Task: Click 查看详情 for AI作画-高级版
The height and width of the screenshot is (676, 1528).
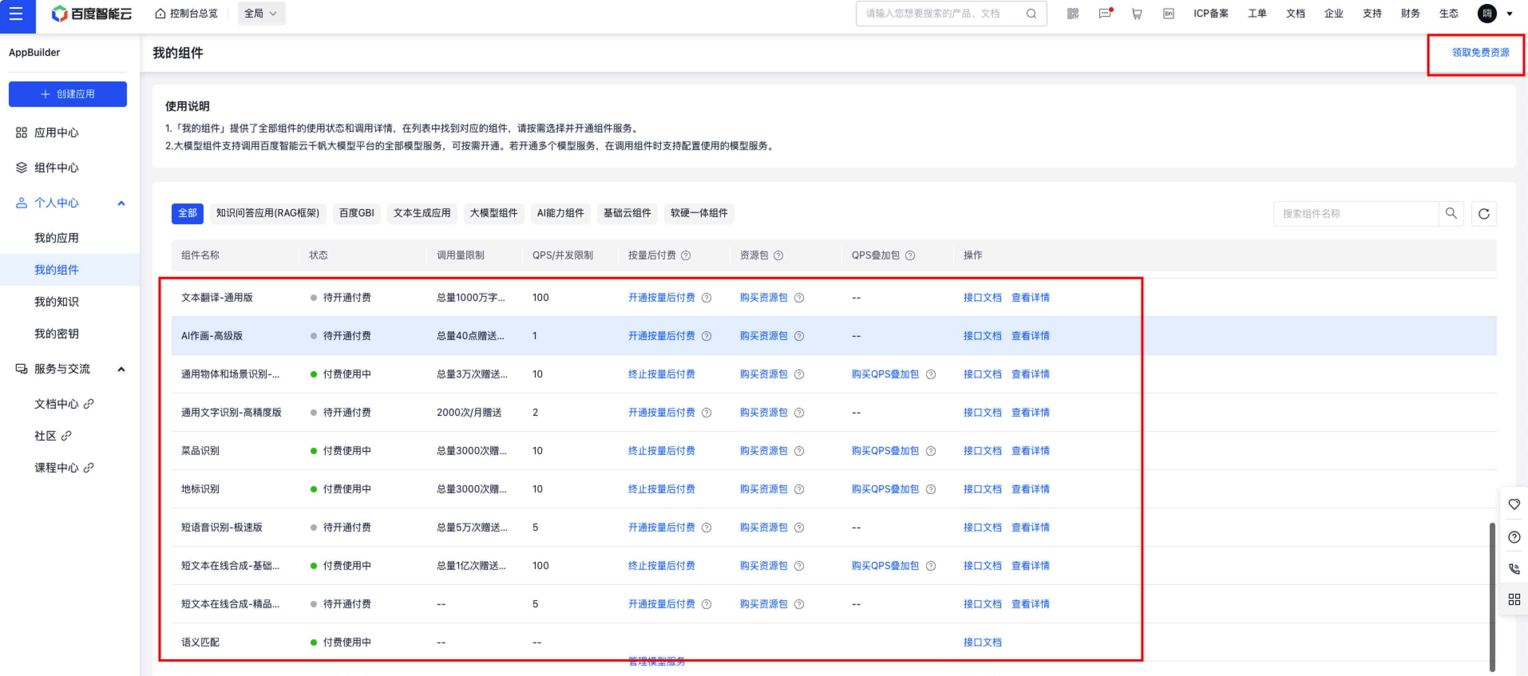Action: click(1030, 336)
